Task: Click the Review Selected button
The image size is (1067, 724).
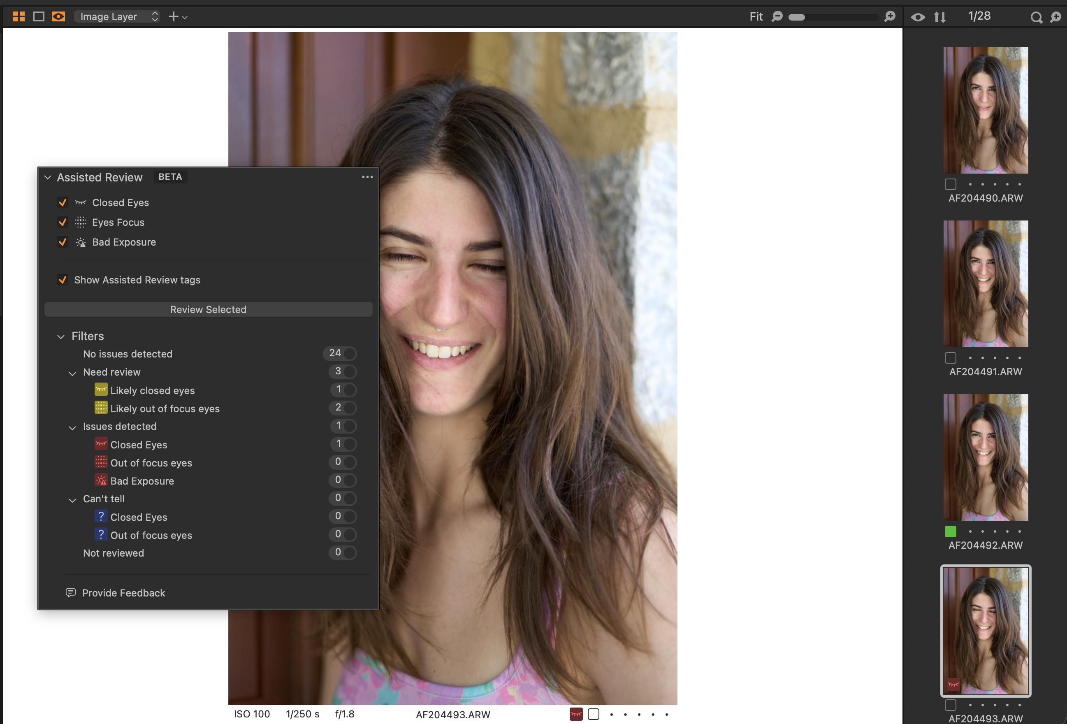Action: click(209, 309)
